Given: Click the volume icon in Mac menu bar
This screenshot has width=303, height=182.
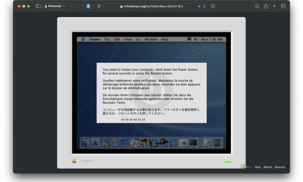Looking at the screenshot, I should [x=196, y=39].
